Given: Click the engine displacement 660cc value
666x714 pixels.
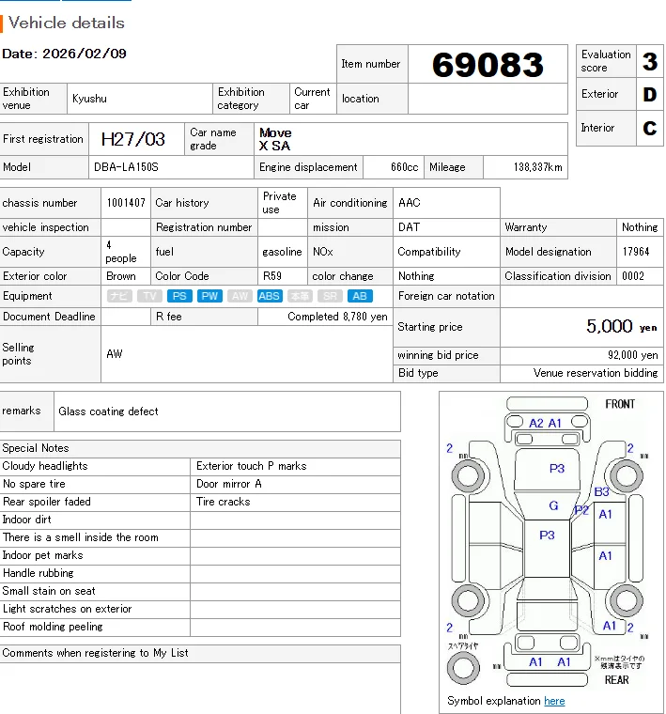Looking at the screenshot, I should pos(404,167).
